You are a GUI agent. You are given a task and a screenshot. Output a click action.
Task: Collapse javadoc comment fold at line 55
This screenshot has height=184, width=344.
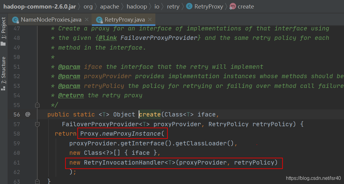[37, 105]
